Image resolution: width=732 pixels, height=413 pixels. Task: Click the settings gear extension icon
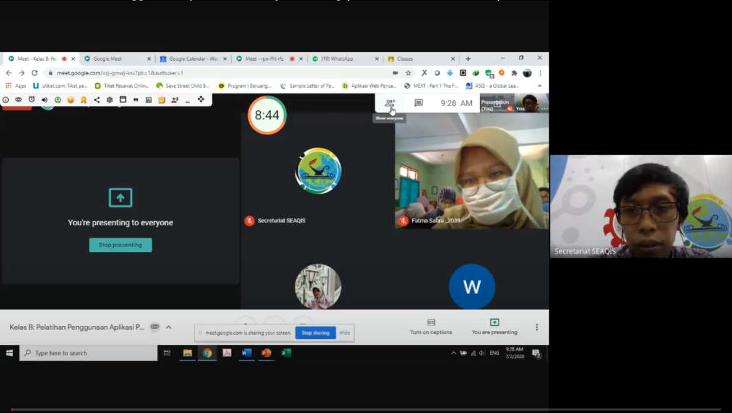(x=110, y=99)
